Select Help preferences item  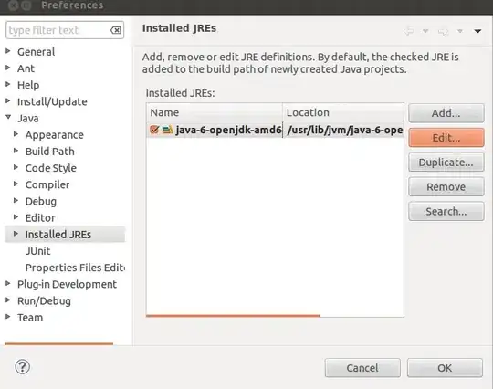point(28,85)
